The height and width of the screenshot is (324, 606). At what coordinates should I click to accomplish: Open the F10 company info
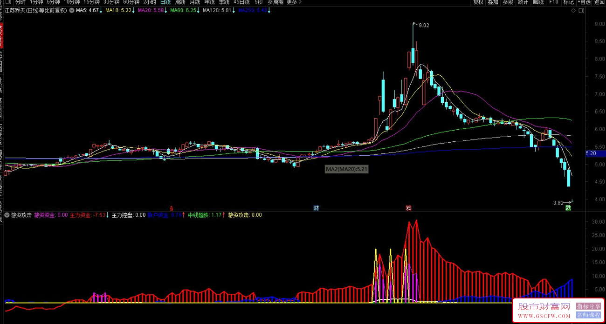(553, 2)
